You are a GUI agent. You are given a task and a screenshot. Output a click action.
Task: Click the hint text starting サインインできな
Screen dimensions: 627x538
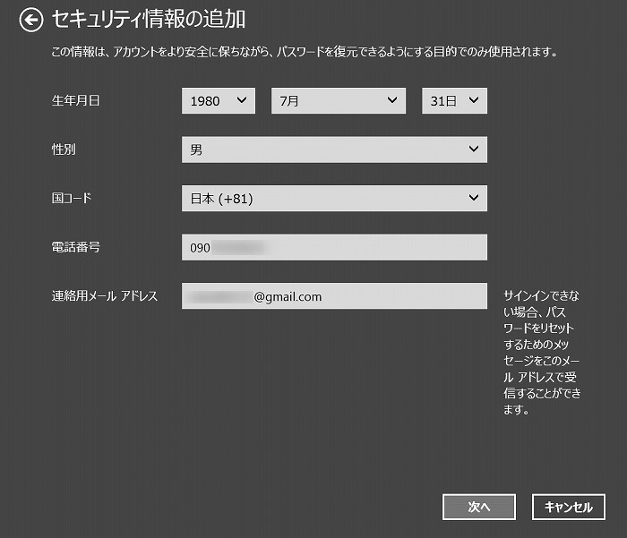coord(542,352)
